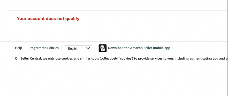Click the Seller Central cookies notice text
The height and width of the screenshot is (96, 228).
coord(121,59)
